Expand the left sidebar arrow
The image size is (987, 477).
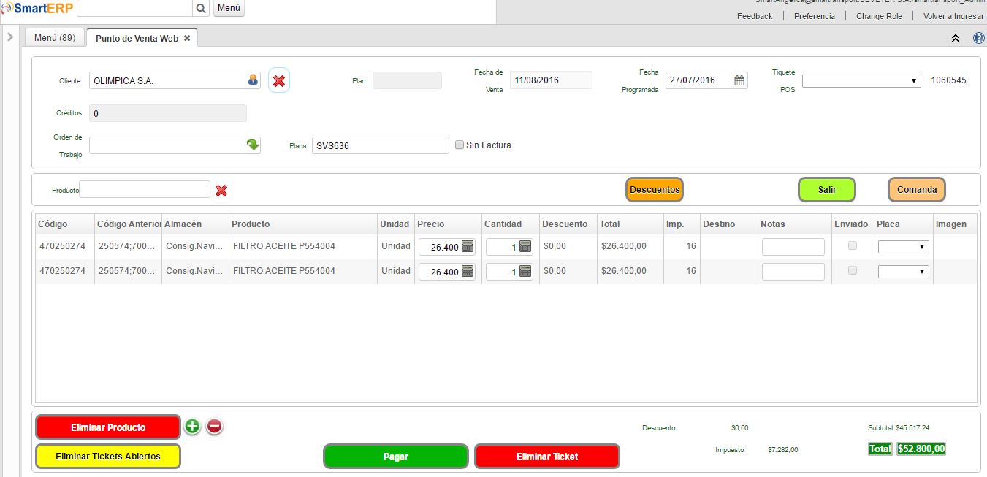[x=10, y=37]
